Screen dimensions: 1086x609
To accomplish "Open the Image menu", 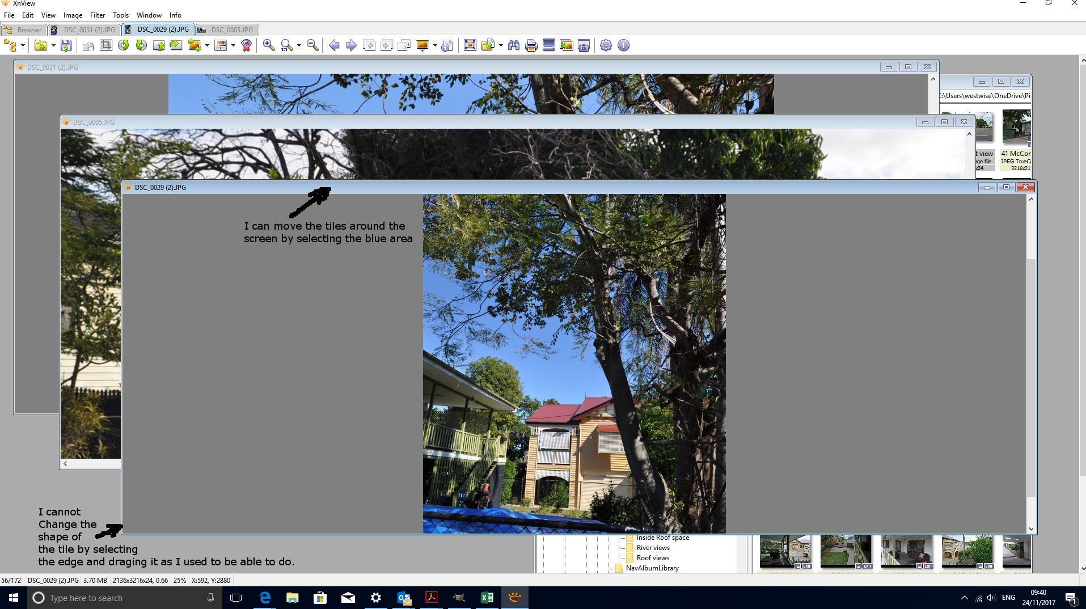I will click(x=73, y=15).
